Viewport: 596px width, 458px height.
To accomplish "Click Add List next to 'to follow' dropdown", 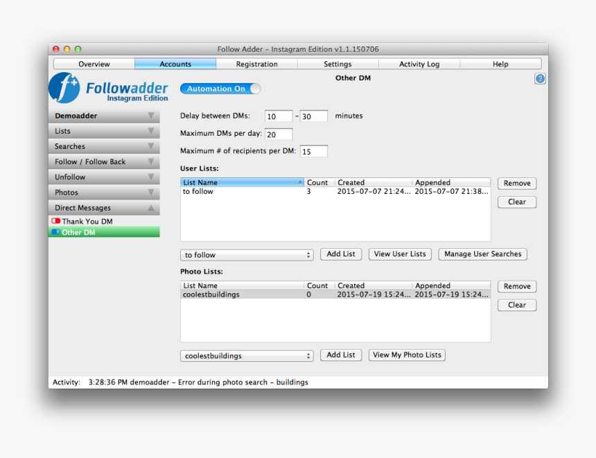I will (x=340, y=254).
